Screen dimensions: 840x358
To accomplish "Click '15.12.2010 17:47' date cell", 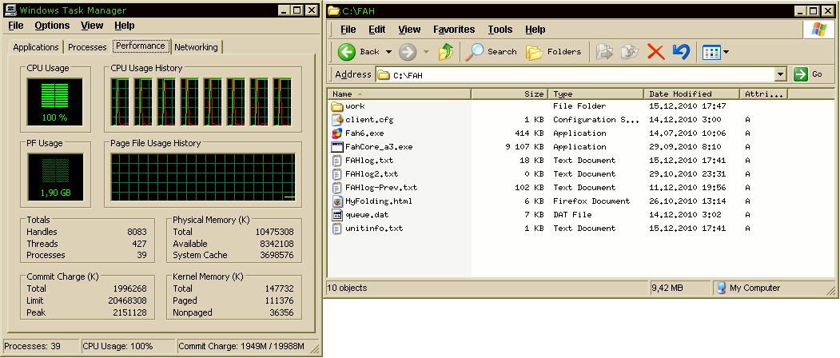I will click(x=687, y=106).
